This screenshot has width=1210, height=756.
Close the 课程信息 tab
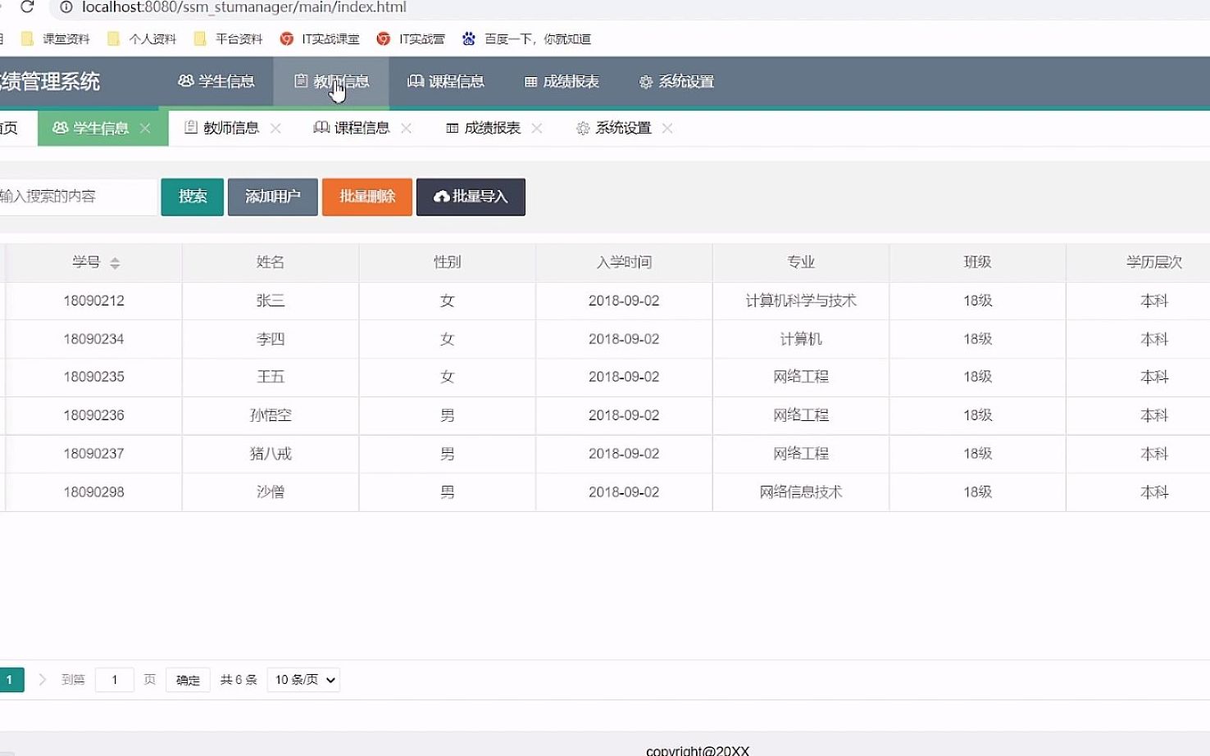click(406, 128)
